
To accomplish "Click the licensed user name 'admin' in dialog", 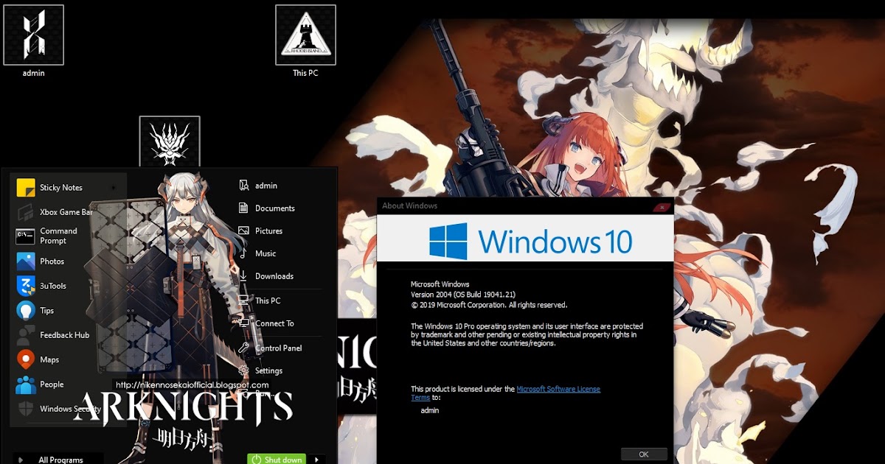I will tap(430, 411).
